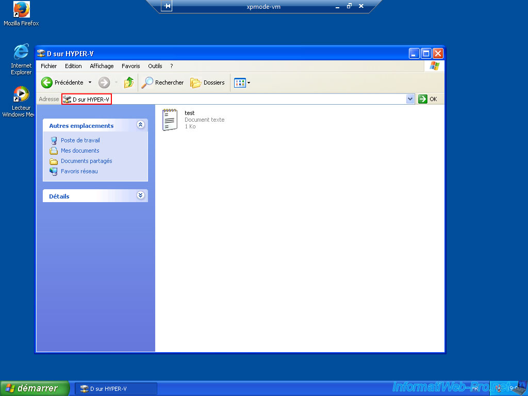Open the Rechercher search pane
528x396 pixels.
(x=162, y=82)
